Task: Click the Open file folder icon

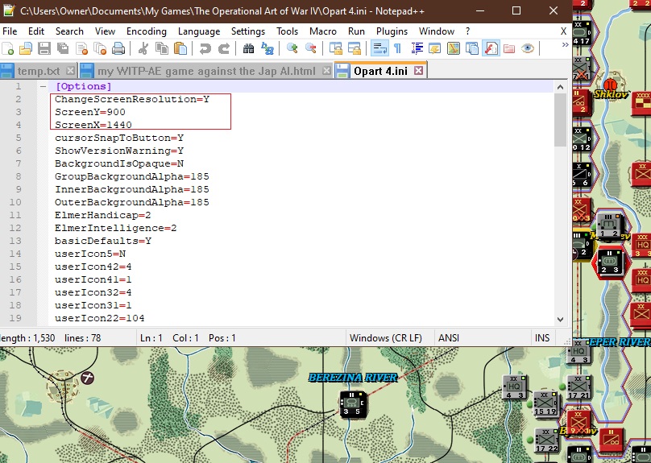Action: [x=26, y=48]
